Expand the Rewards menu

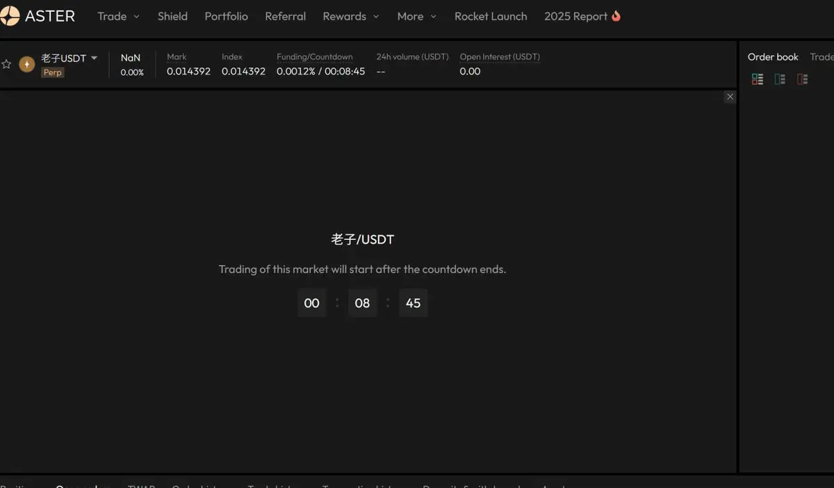[351, 16]
